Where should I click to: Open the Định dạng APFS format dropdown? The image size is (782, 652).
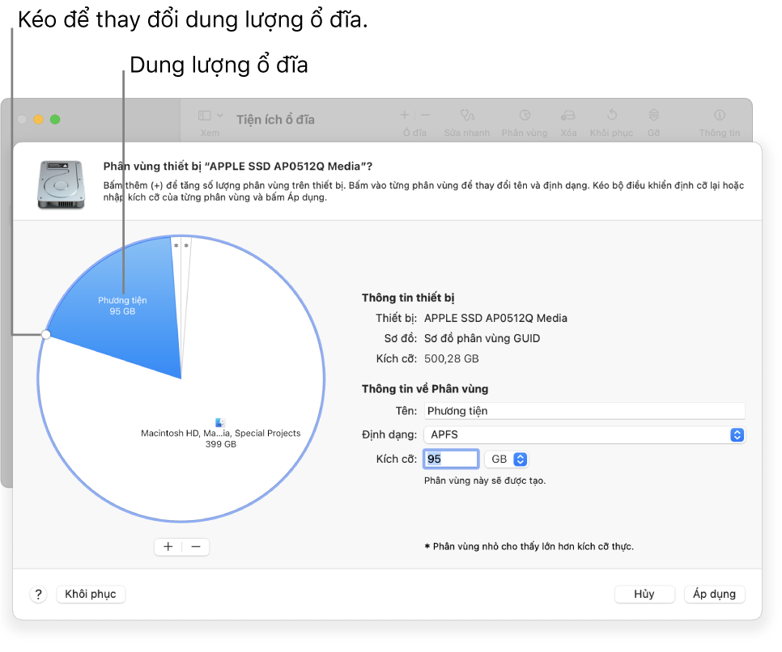tap(584, 434)
